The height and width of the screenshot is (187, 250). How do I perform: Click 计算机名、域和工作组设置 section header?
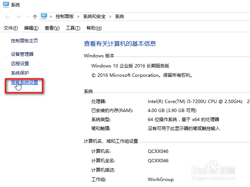pos(111,141)
